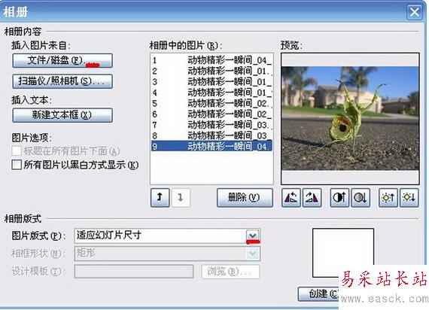Viewport: 429px width, 310px height.
Task: Select picture 7 in album list
Action: 212,125
